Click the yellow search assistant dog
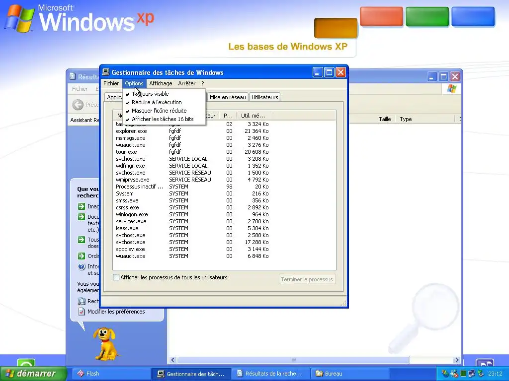Image resolution: width=509 pixels, height=381 pixels. [105, 343]
